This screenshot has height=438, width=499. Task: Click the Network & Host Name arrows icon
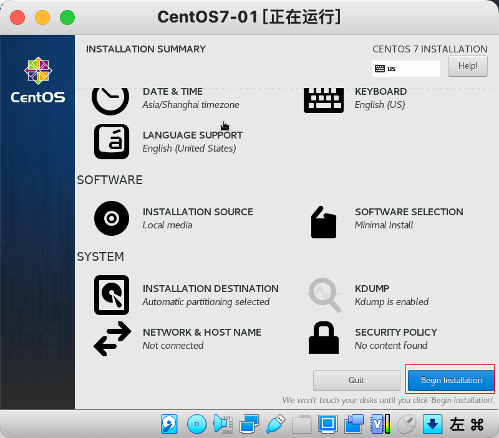pos(112,339)
